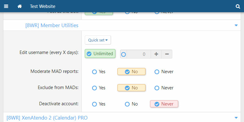Collapse Member Utilities section arrow
The image size is (244, 122).
[x=236, y=25]
